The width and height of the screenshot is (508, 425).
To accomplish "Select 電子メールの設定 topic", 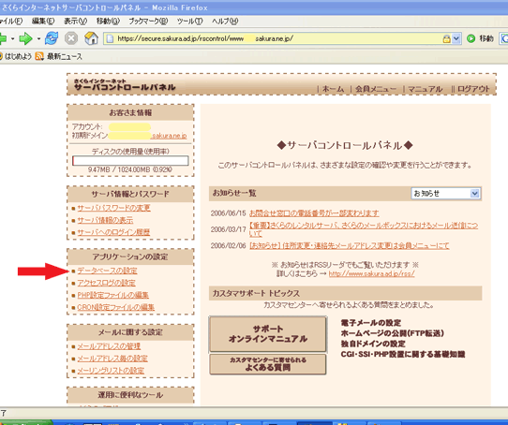I will [x=370, y=323].
